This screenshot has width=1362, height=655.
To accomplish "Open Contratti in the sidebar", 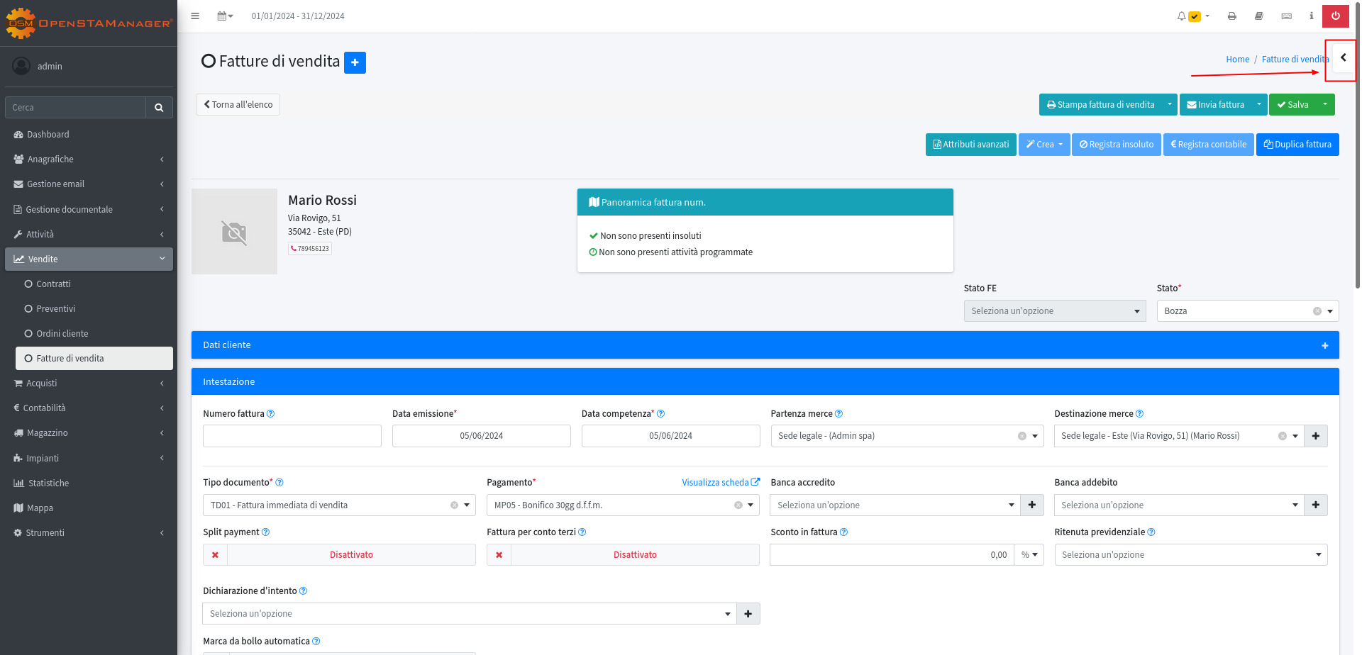I will [x=53, y=284].
